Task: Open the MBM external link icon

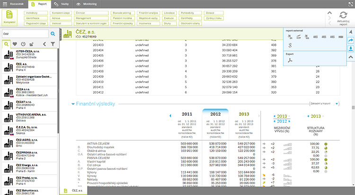Action: [x=341, y=37]
